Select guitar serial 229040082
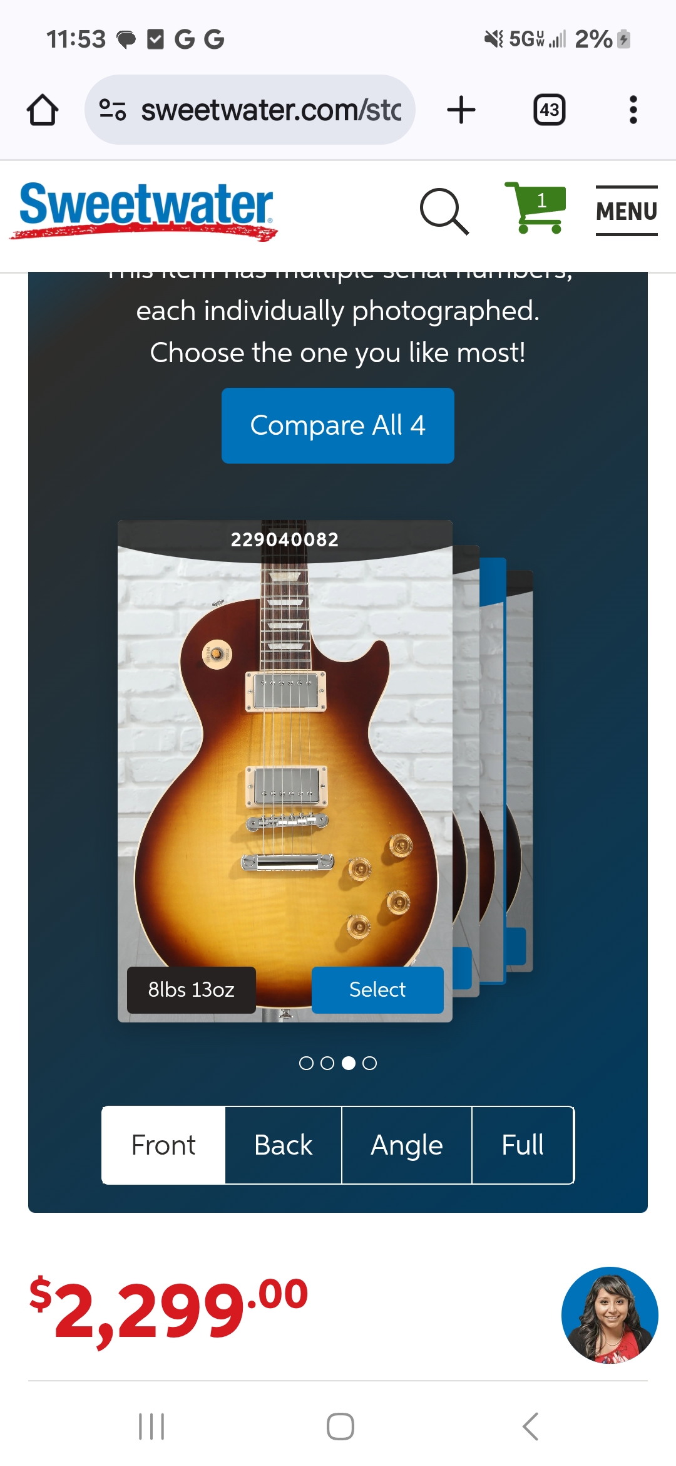 [x=377, y=990]
